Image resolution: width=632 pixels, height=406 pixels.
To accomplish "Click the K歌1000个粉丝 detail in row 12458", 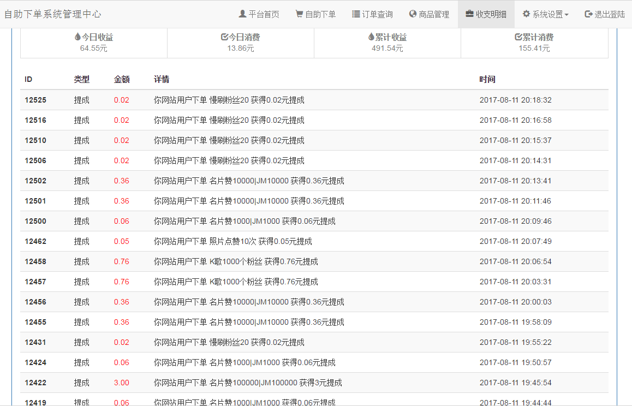I will [x=236, y=261].
